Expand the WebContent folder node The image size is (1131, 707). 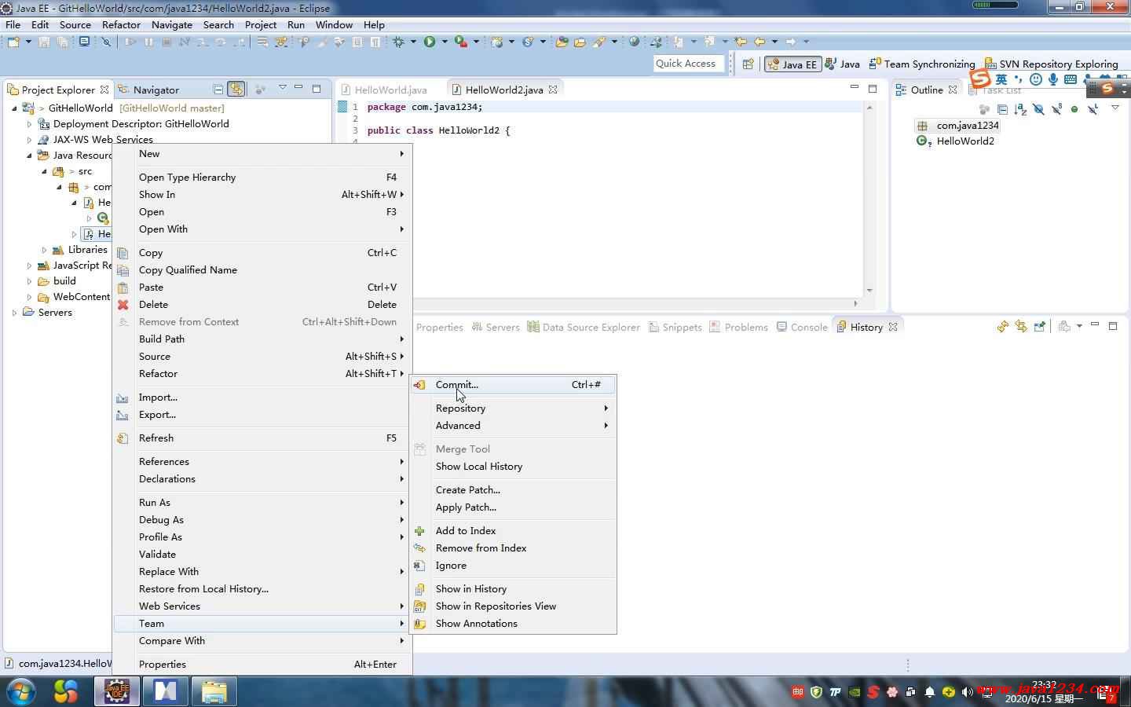tap(29, 297)
